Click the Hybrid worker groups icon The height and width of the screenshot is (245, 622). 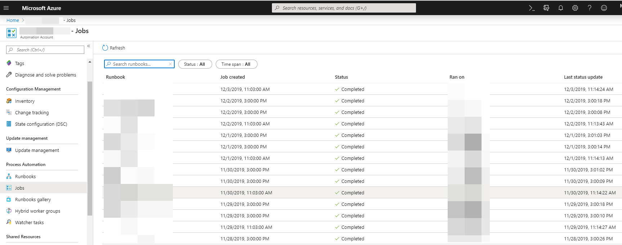[9, 211]
